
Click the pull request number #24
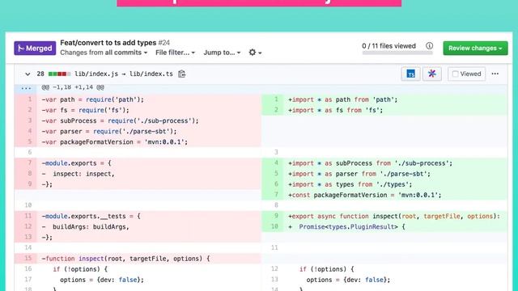tap(163, 43)
